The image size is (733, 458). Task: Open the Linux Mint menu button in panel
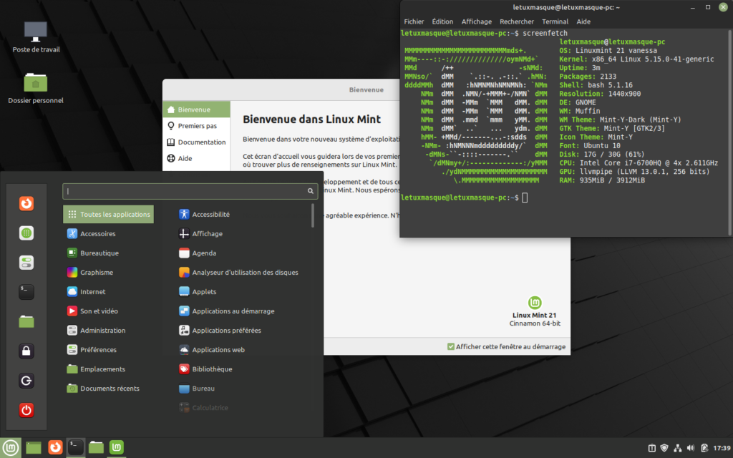pyautogui.click(x=10, y=448)
